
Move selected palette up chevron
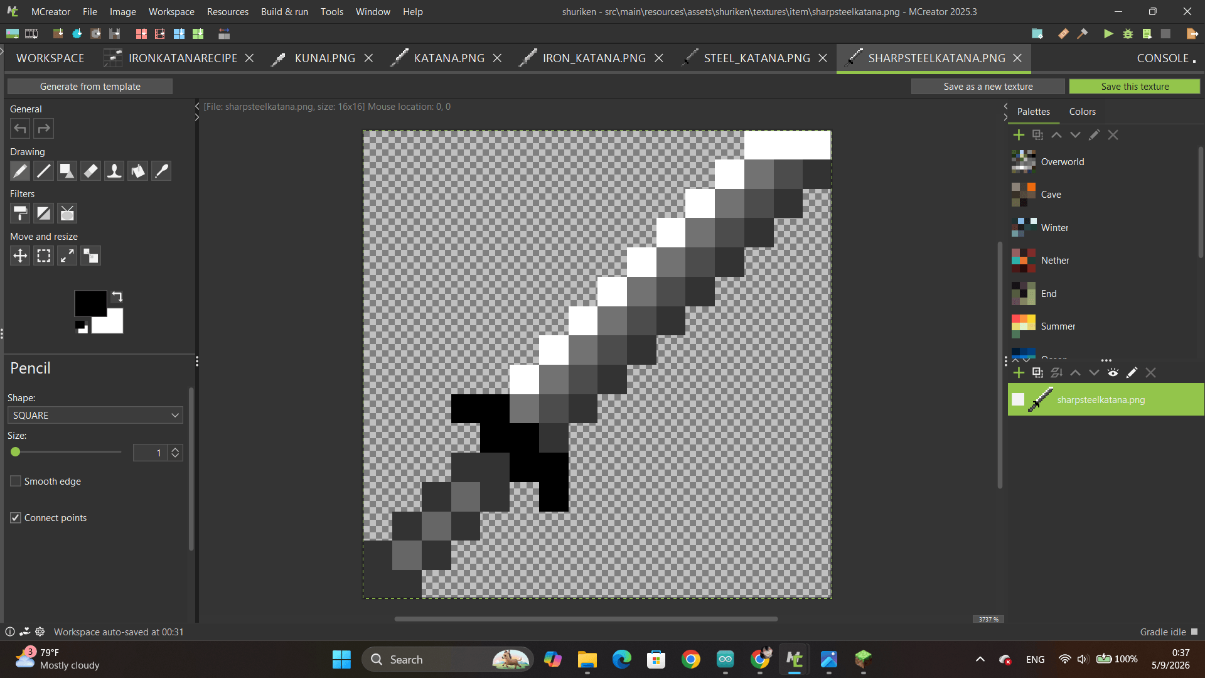pos(1056,135)
